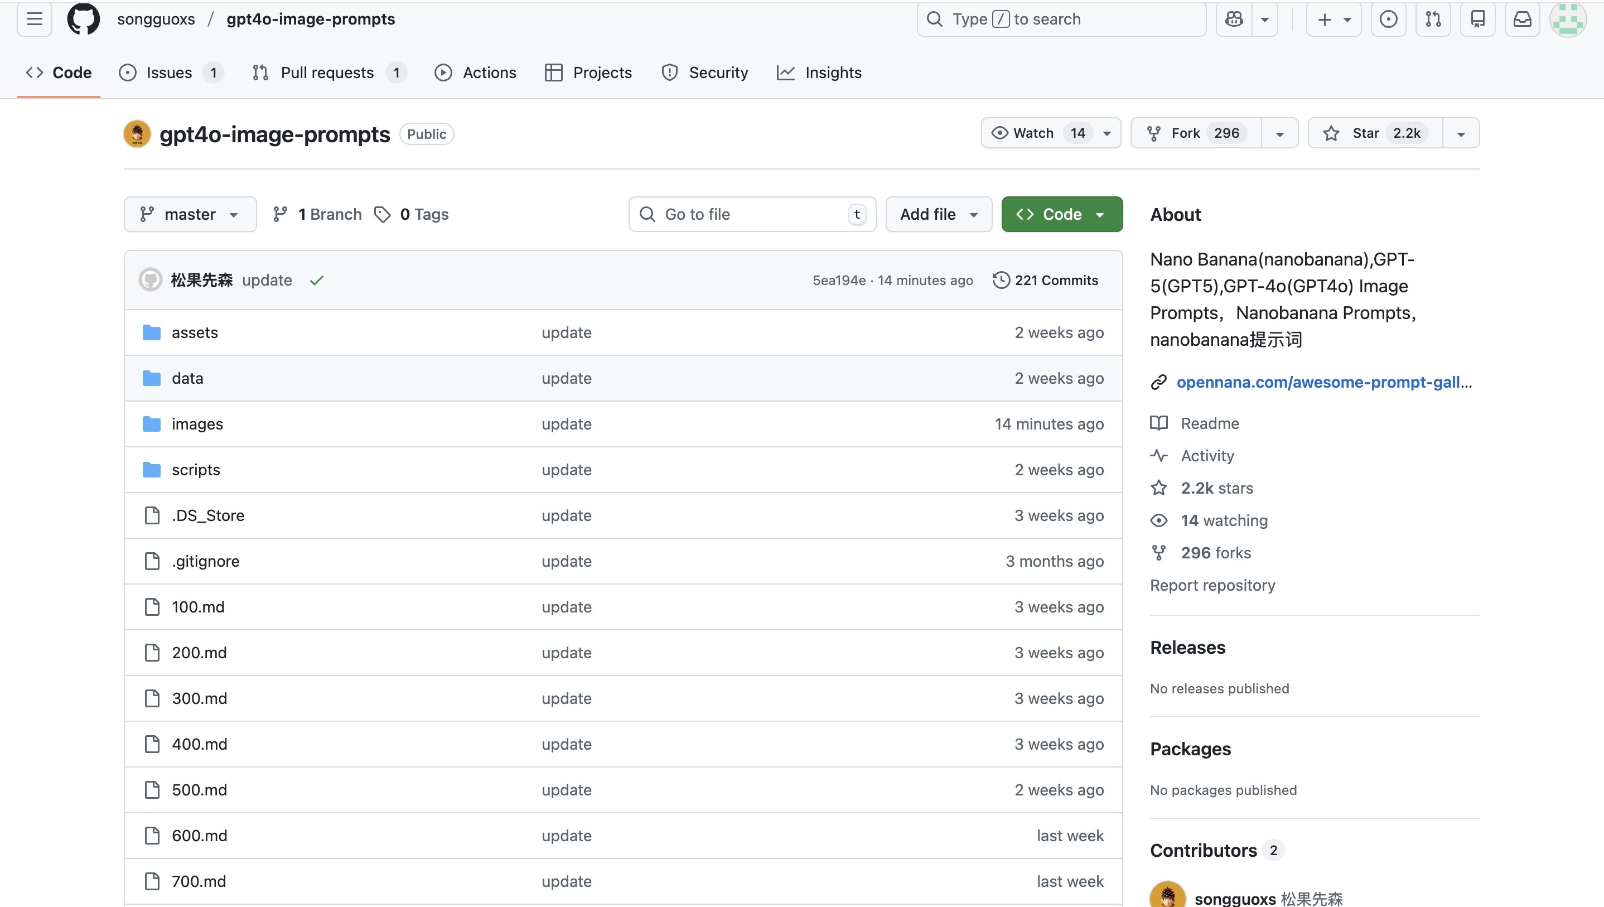This screenshot has width=1604, height=907.
Task: Open the Add file dropdown
Action: pos(938,214)
